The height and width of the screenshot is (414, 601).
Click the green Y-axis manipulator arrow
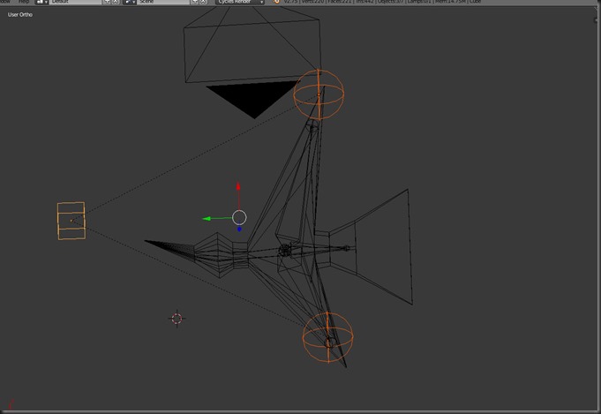[x=207, y=219]
